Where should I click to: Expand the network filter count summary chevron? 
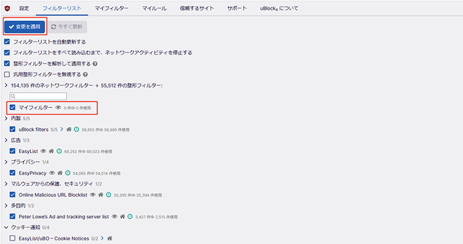click(6, 86)
